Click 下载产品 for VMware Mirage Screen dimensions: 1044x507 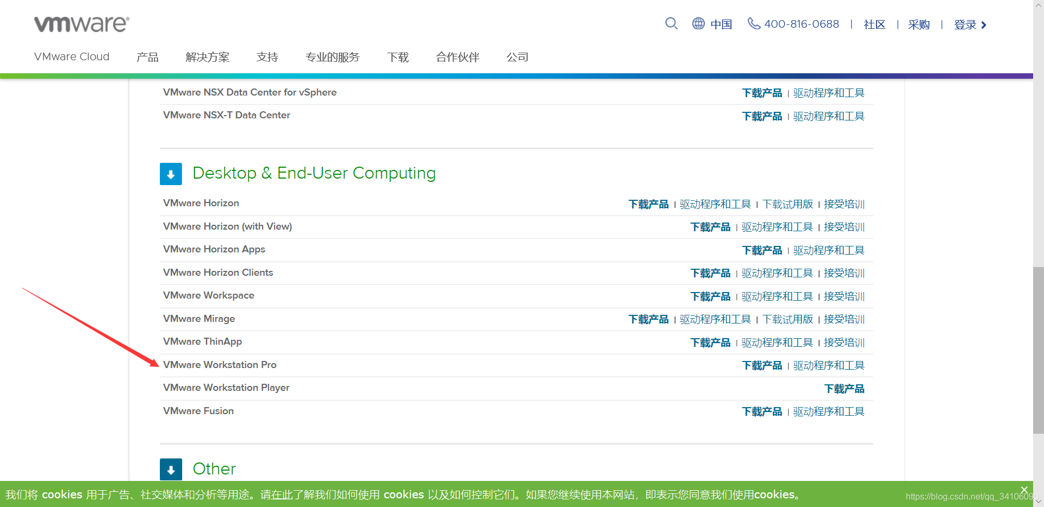tap(648, 319)
